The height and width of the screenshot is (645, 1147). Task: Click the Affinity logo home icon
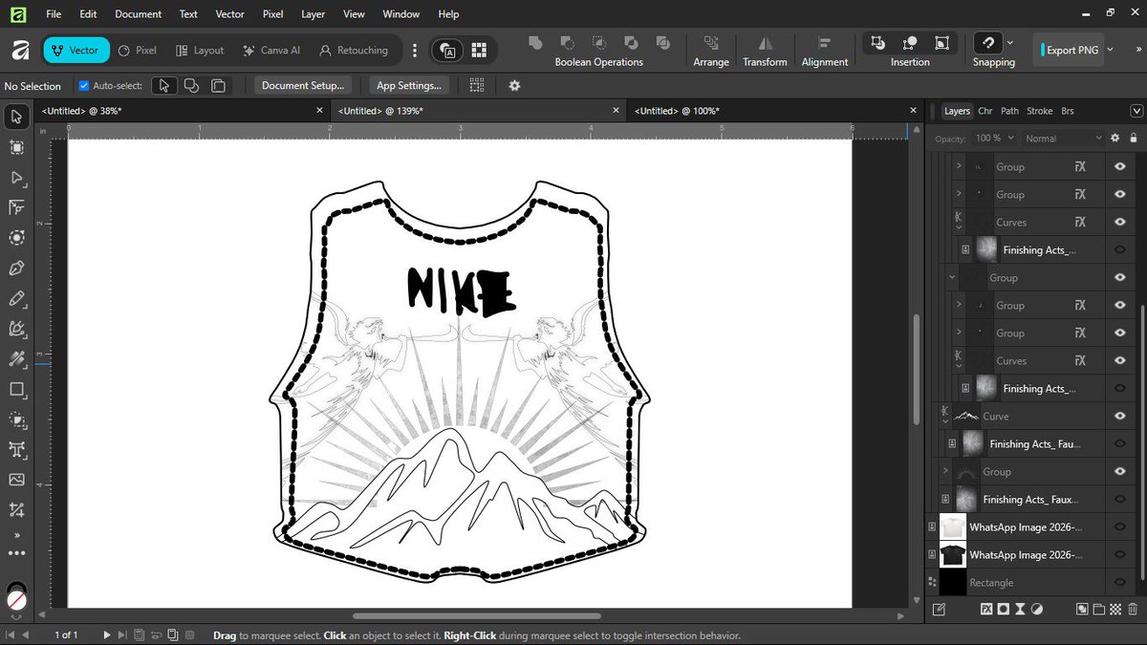pyautogui.click(x=20, y=50)
